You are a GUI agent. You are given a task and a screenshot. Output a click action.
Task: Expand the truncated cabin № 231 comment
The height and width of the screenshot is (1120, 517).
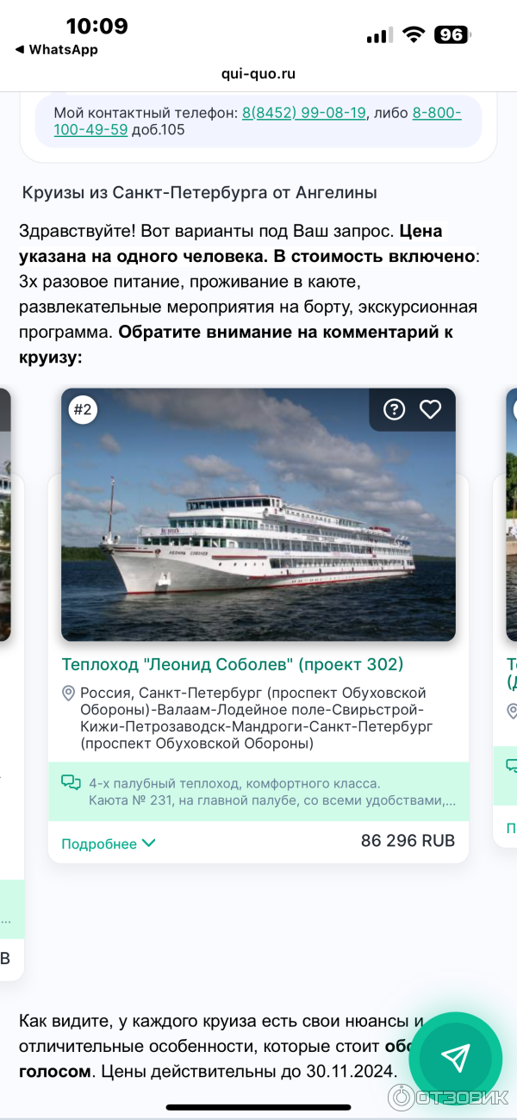(x=272, y=800)
